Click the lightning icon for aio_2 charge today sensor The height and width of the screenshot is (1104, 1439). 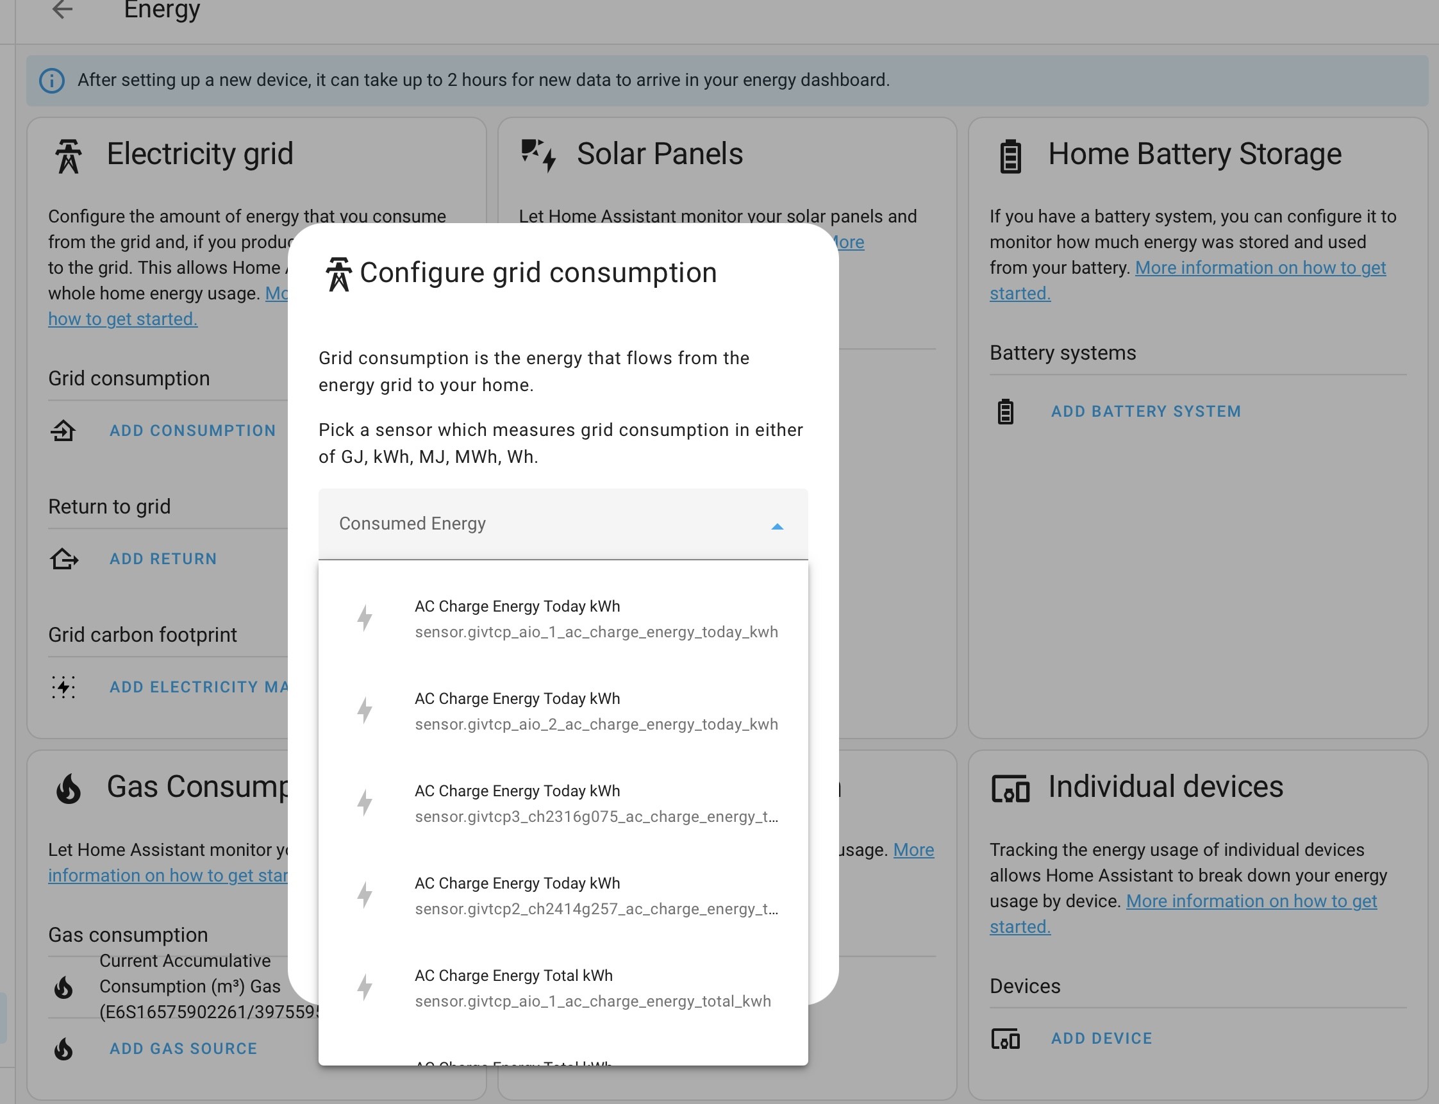tap(365, 711)
